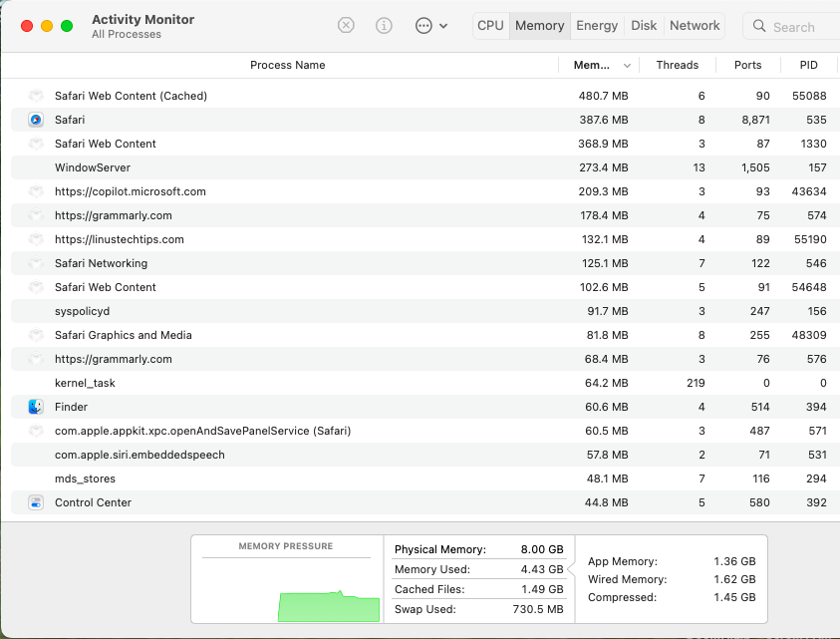Click the red close window button
Image resolution: width=840 pixels, height=639 pixels.
point(27,26)
